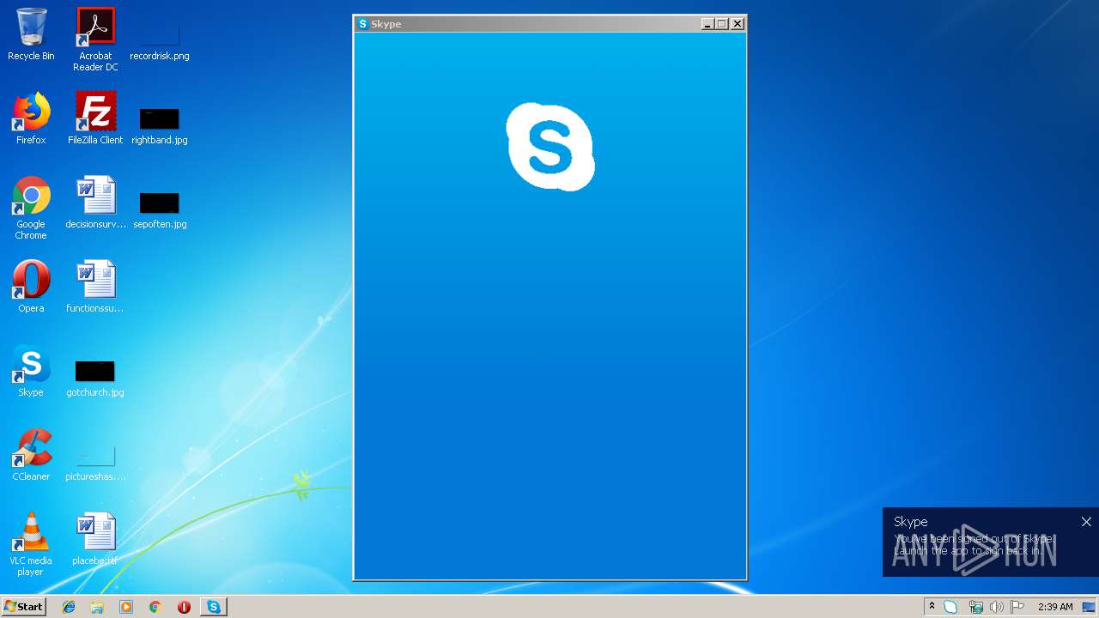
Task: Click the Skype tray icon
Action: coord(951,607)
